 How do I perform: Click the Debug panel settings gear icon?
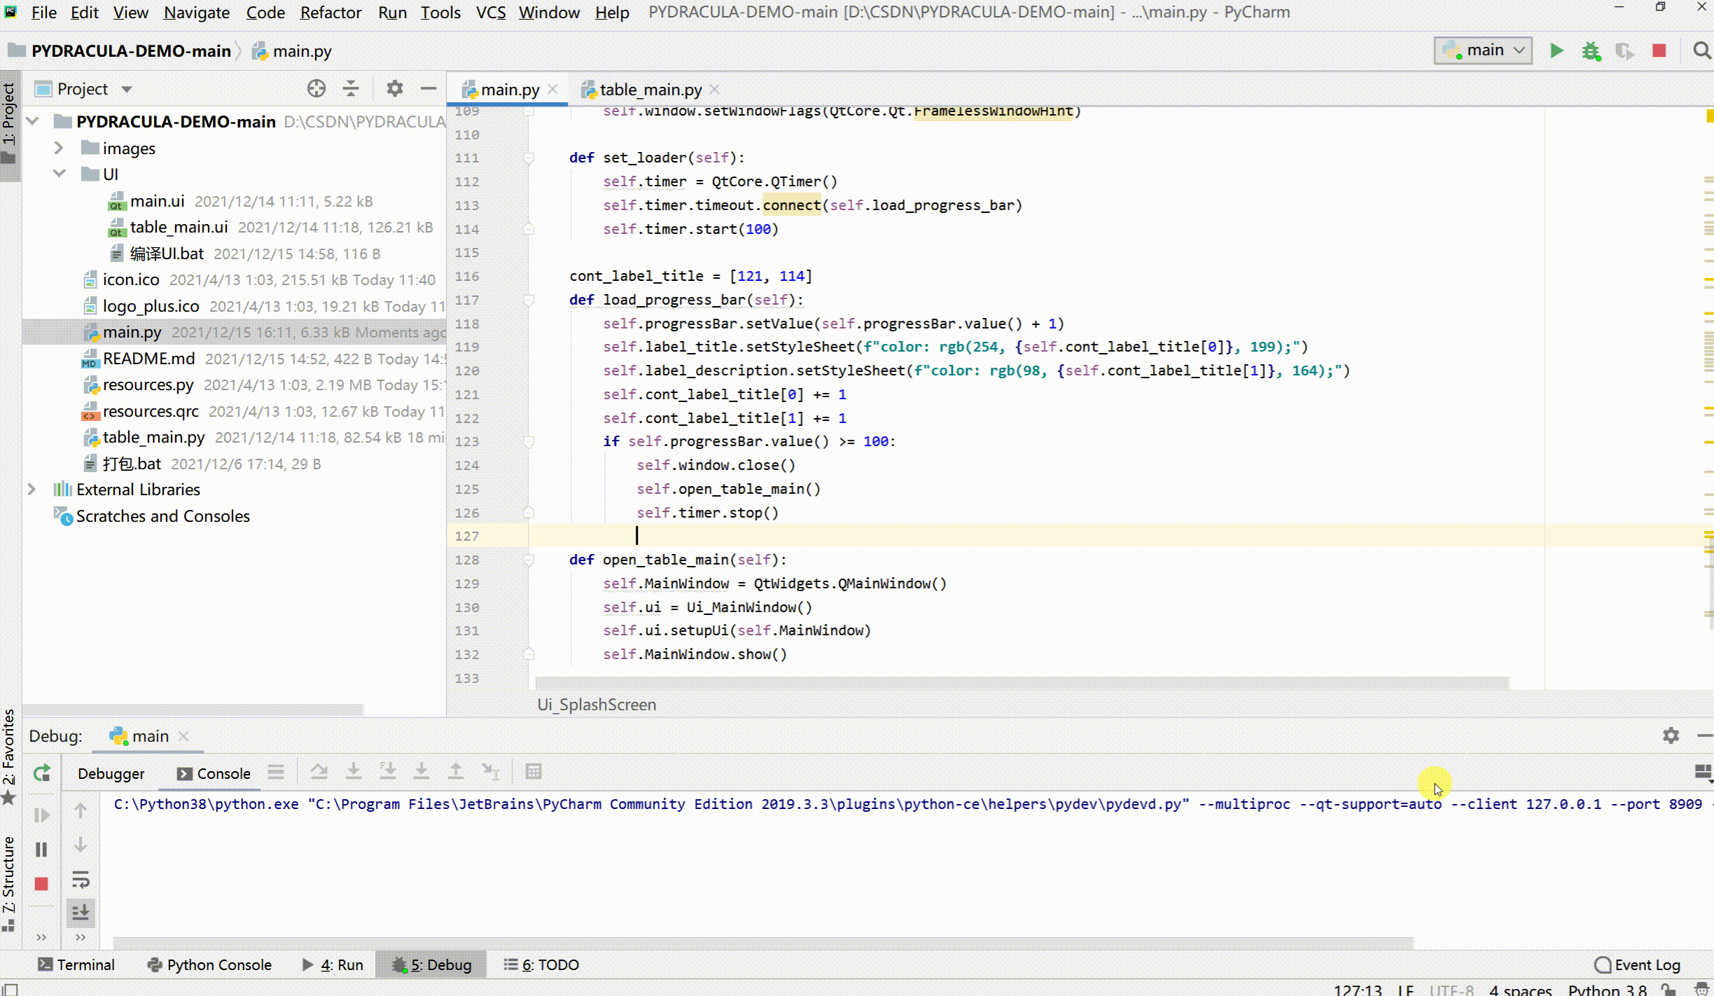tap(1671, 735)
